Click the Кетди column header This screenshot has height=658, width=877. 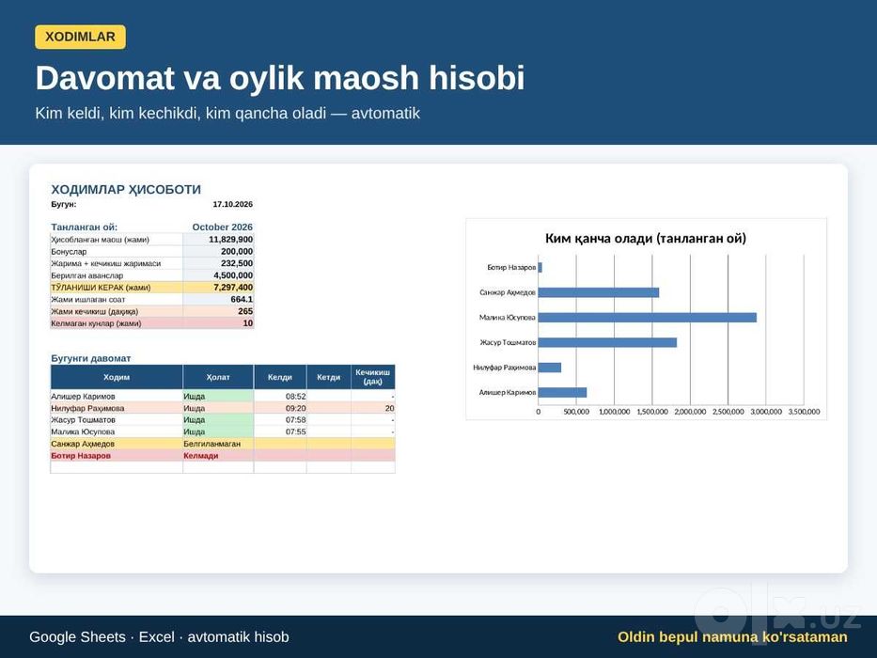[328, 377]
